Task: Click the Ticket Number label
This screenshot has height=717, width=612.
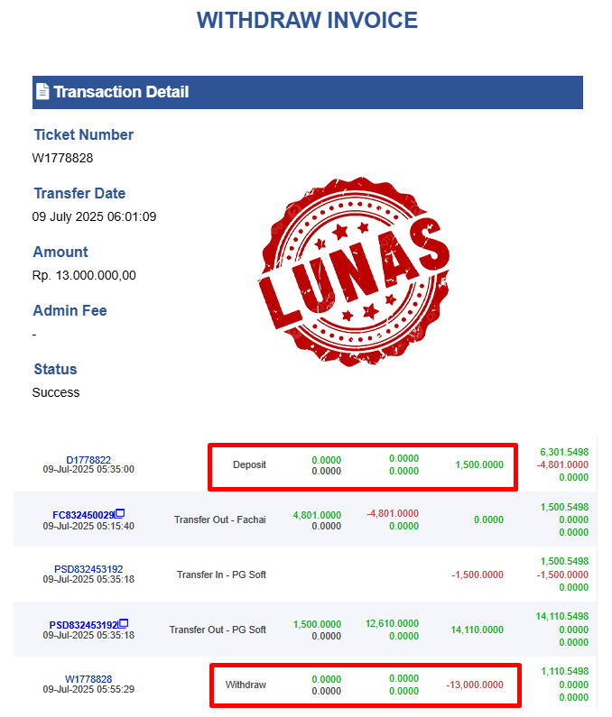Action: 84,134
